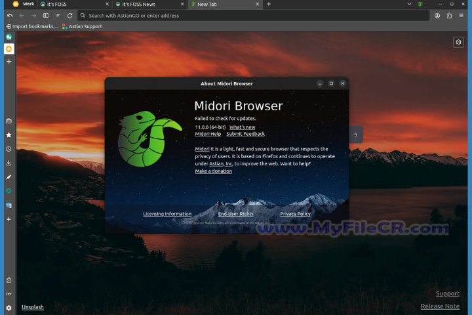Reload the current page
Image resolution: width=472 pixels, height=315 pixels.
[x=70, y=15]
